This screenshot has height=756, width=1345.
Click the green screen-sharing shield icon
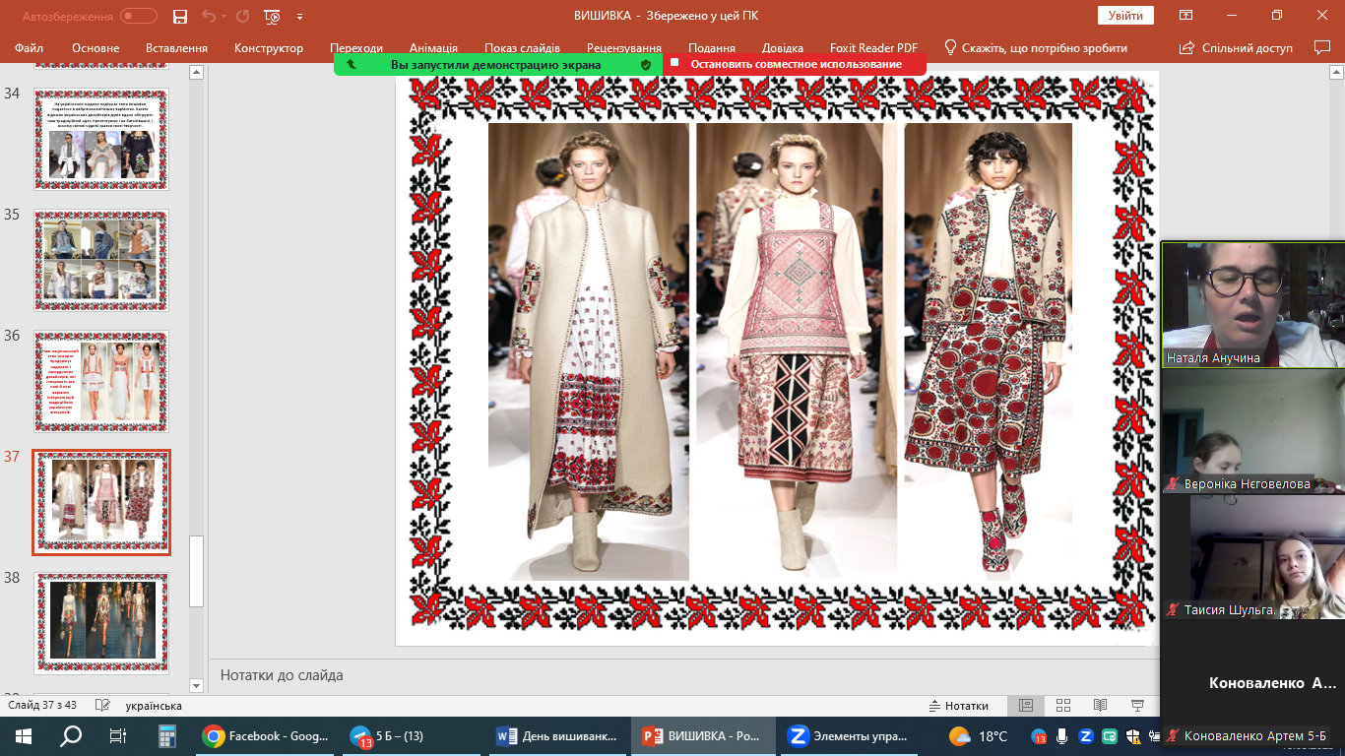click(x=646, y=64)
